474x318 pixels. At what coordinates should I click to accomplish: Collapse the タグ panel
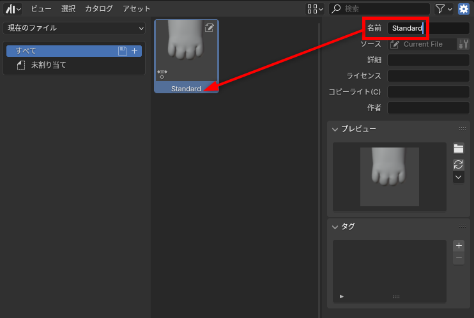(335, 226)
